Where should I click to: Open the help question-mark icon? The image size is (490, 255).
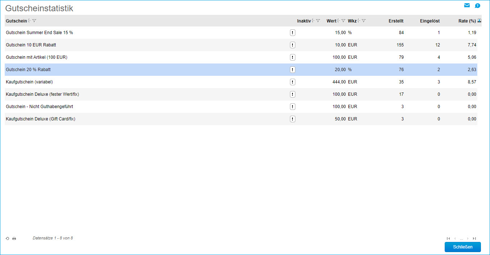tap(477, 5)
